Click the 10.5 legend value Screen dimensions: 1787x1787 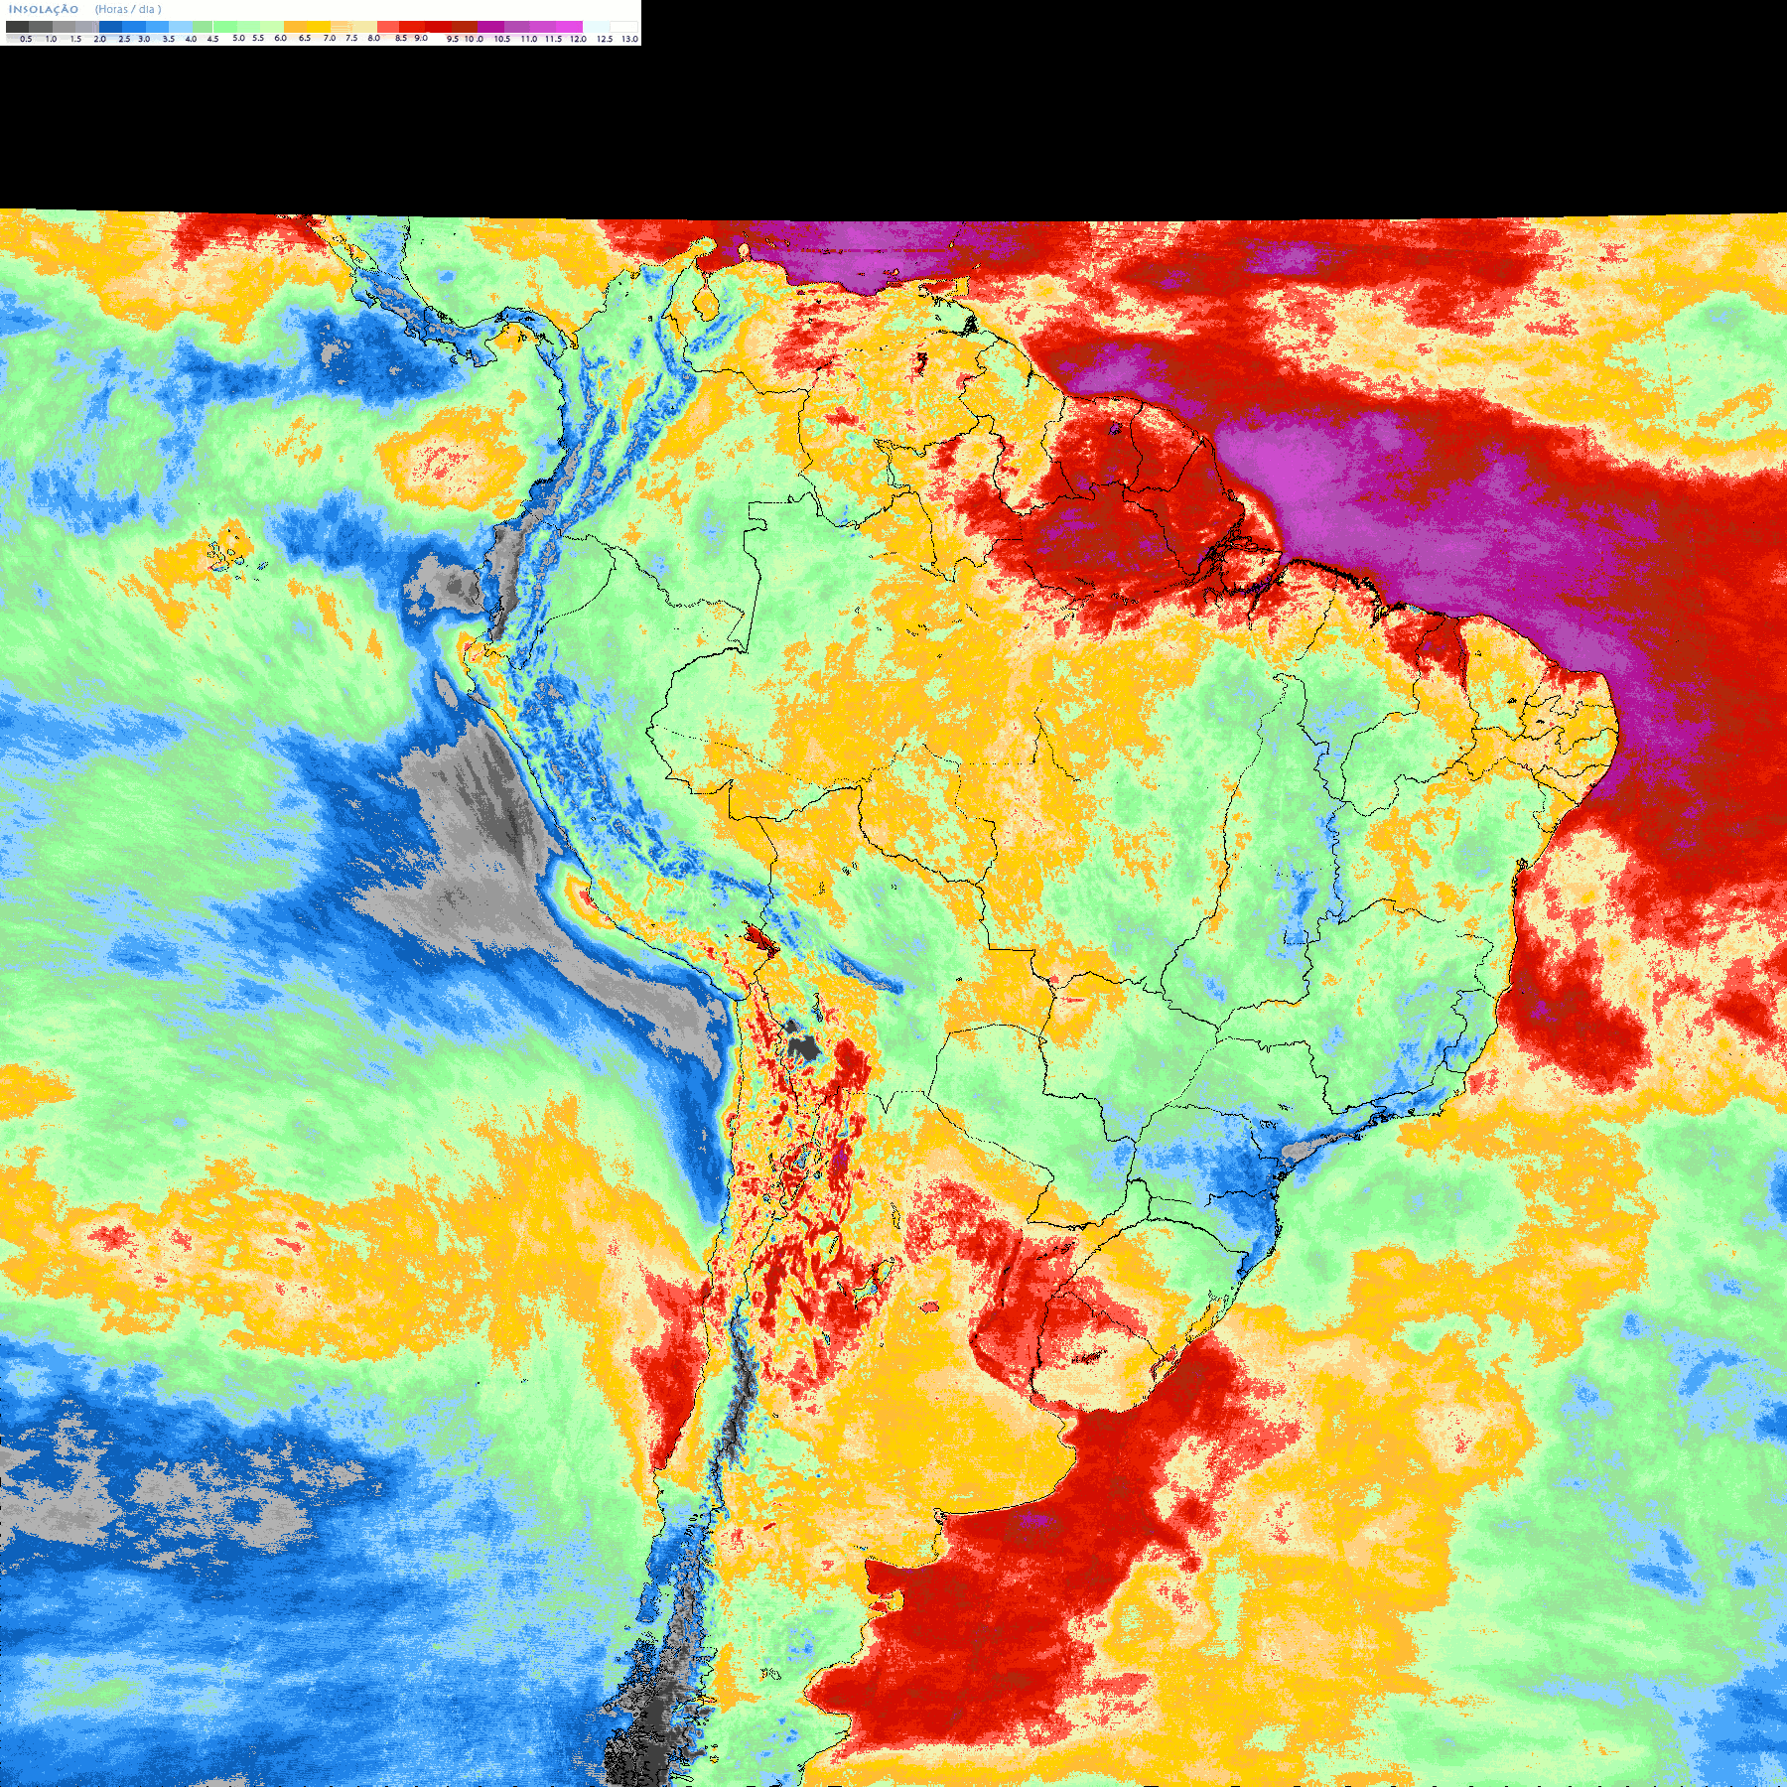[502, 39]
